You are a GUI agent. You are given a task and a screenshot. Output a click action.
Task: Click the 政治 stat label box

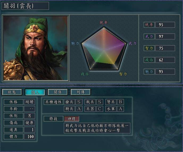pyautogui.click(x=149, y=60)
